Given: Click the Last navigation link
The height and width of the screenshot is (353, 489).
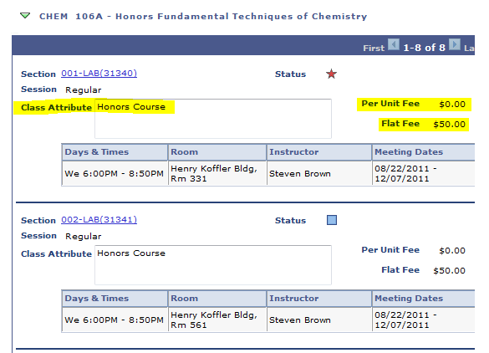Looking at the screenshot, I should click(469, 48).
